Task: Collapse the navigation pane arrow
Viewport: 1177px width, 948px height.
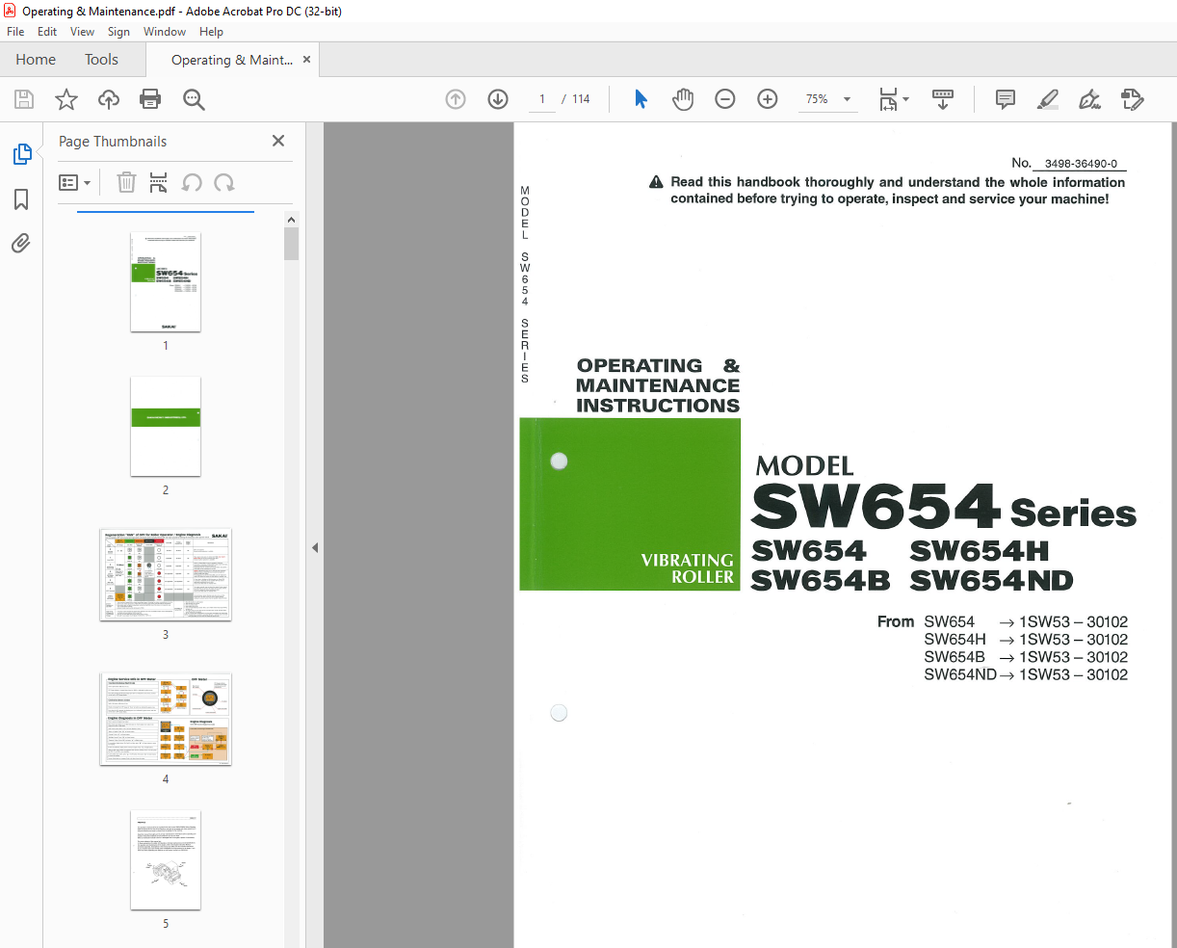Action: coord(315,547)
